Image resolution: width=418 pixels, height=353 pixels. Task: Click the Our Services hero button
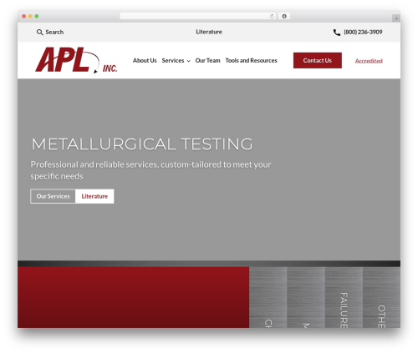53,196
